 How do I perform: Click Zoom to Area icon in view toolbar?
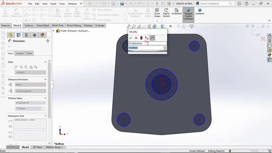[x=134, y=26]
